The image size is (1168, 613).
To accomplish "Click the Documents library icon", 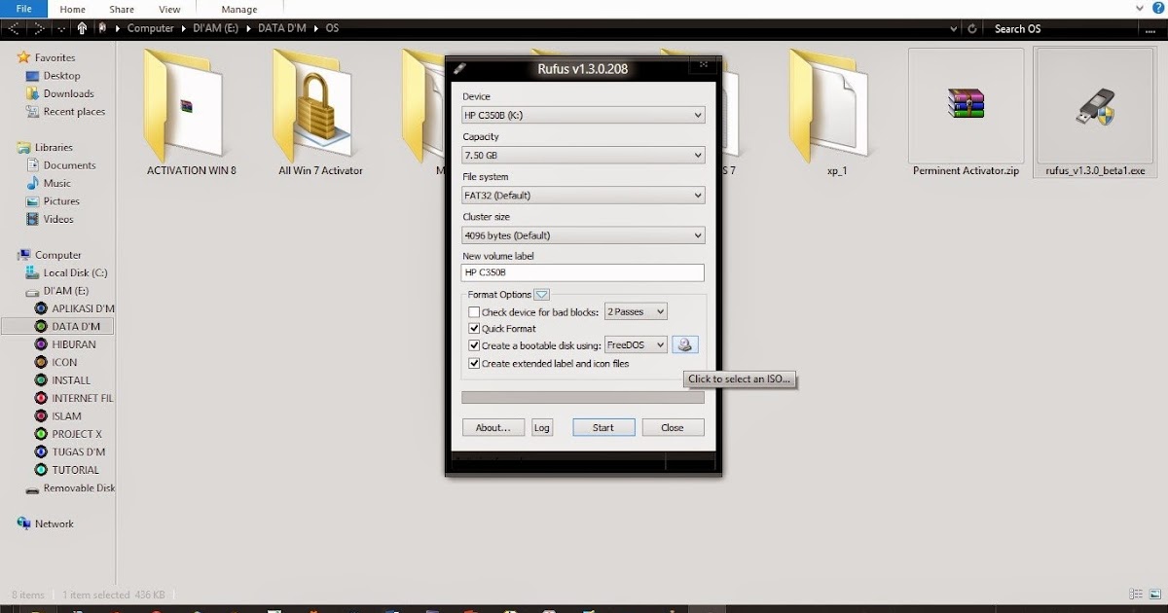I will [x=34, y=165].
